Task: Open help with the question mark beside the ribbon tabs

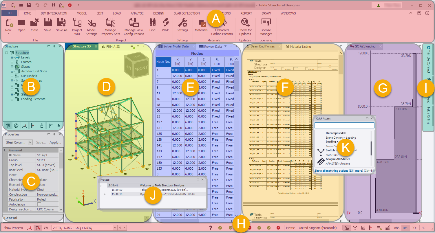Action: [x=419, y=13]
